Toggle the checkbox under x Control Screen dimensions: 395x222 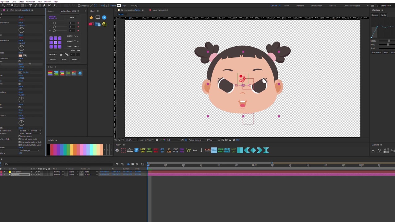click(x=19, y=61)
